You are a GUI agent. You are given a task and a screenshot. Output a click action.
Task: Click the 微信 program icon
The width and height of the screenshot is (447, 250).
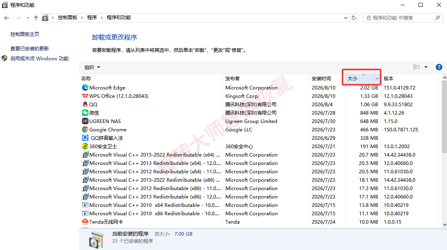click(x=85, y=113)
